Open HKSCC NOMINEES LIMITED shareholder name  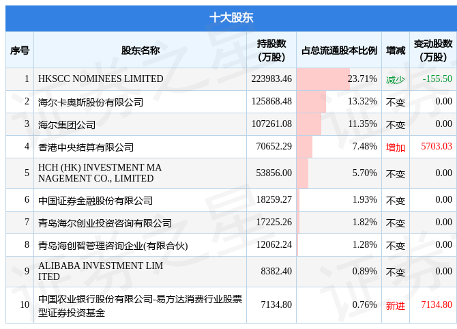(x=101, y=78)
